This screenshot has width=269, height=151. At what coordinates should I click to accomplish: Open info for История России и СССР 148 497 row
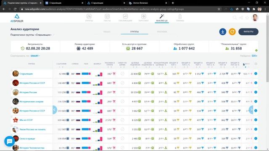pyautogui.click(x=256, y=83)
